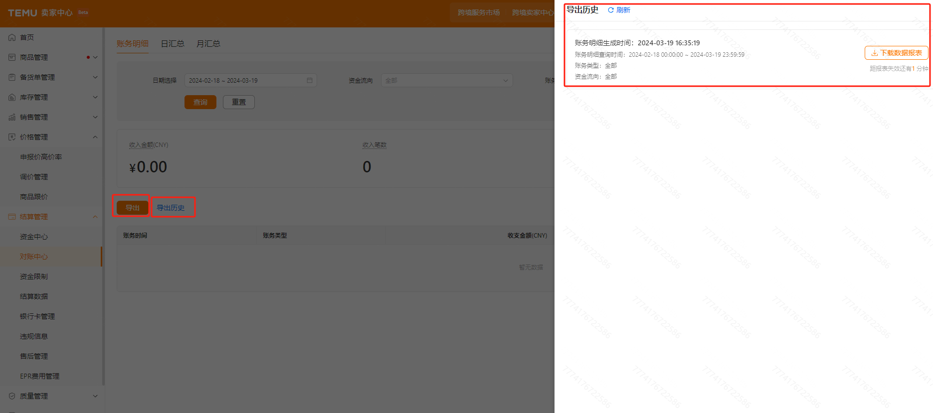Image resolution: width=933 pixels, height=413 pixels.
Task: Expand the 商品管理 menu chevron
Action: pos(95,57)
